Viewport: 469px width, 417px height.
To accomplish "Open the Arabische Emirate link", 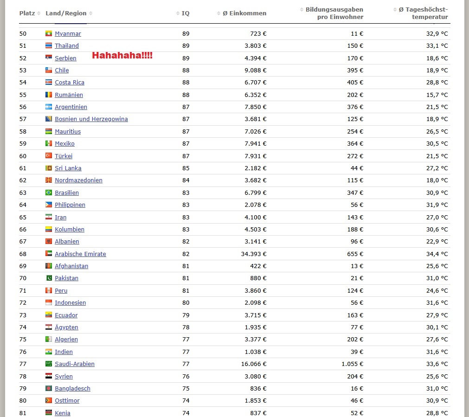I will coord(80,254).
